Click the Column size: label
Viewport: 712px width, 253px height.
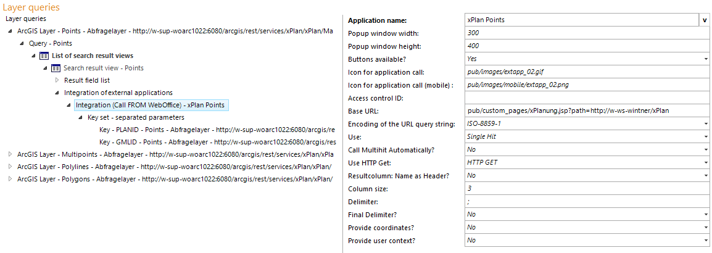click(x=367, y=188)
